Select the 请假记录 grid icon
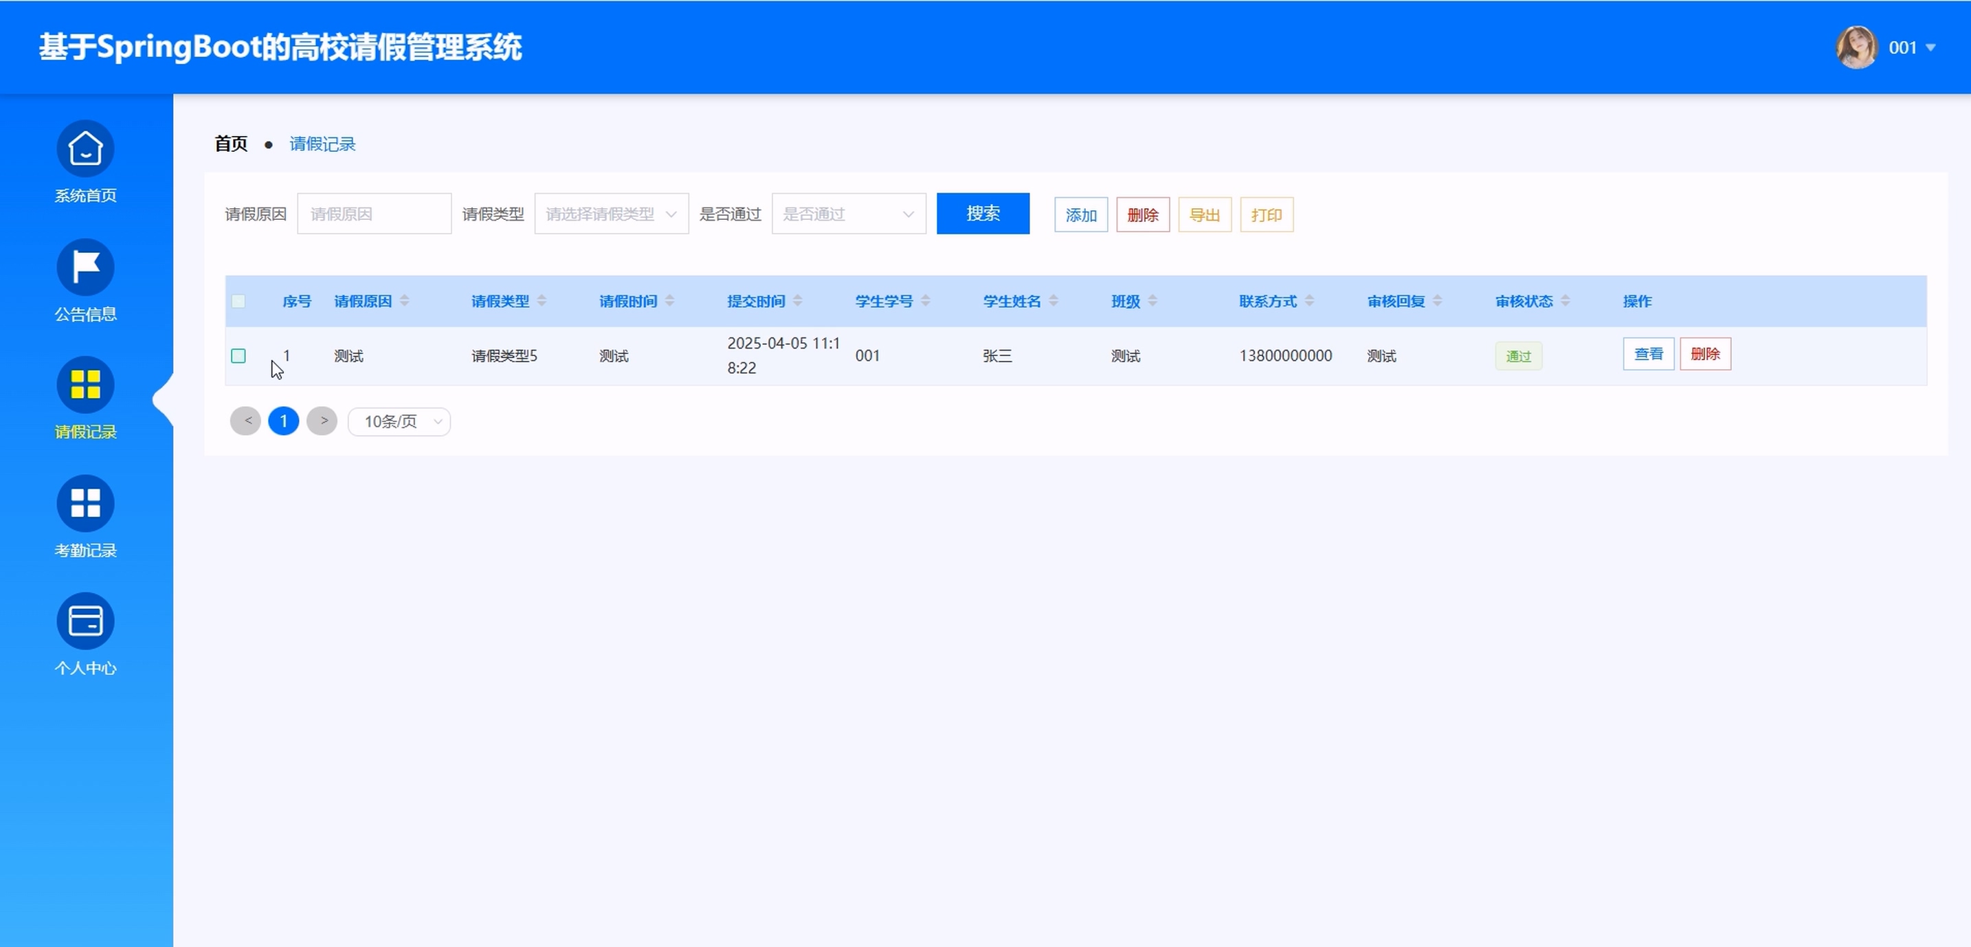The width and height of the screenshot is (1971, 947). coord(85,385)
